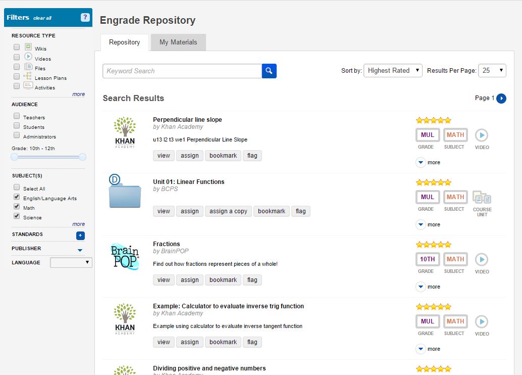Click the blue search magnifier icon

pyautogui.click(x=269, y=71)
